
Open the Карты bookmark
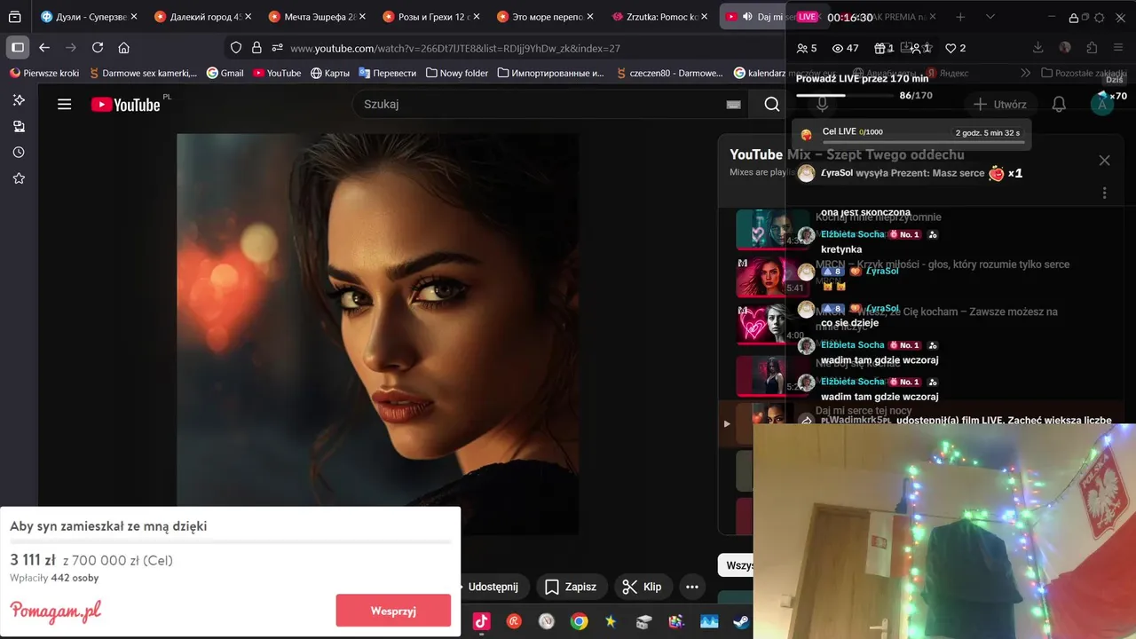click(330, 73)
